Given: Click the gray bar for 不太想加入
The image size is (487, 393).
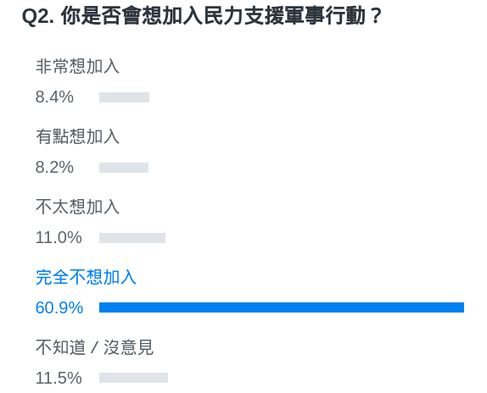Looking at the screenshot, I should pos(132,238).
